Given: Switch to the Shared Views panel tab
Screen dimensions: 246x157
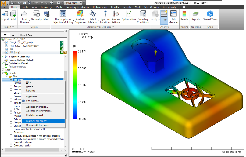Looking at the screenshot, I should point(26,35).
